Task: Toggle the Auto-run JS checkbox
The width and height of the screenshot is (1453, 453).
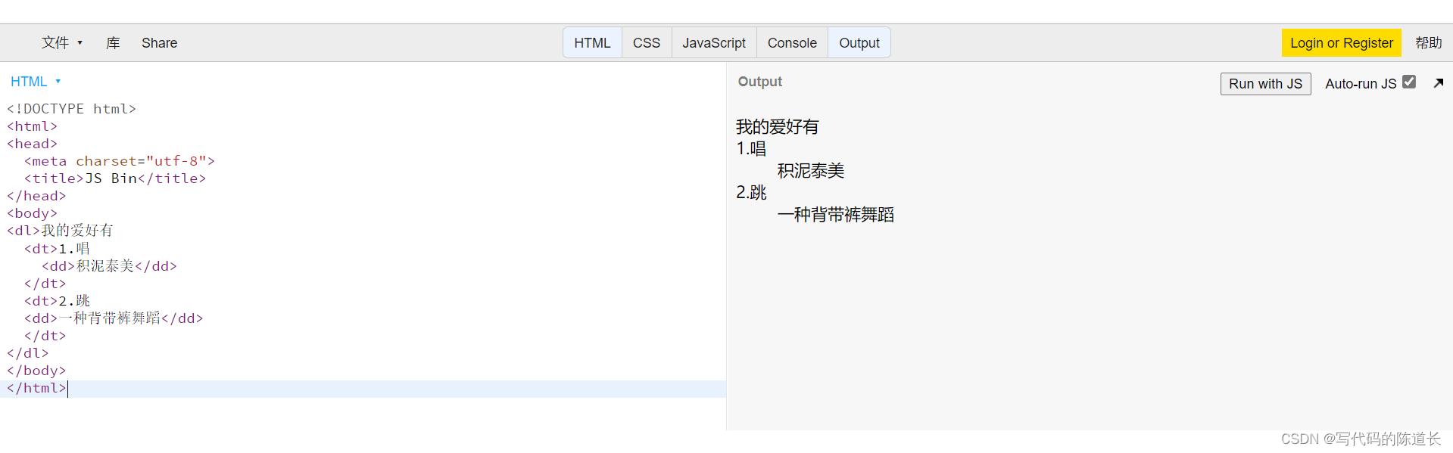Action: pyautogui.click(x=1409, y=82)
